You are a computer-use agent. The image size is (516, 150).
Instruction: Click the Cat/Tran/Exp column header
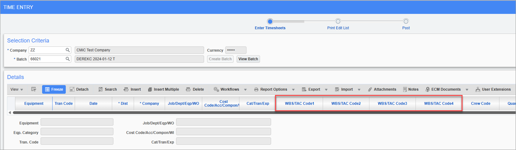point(258,103)
